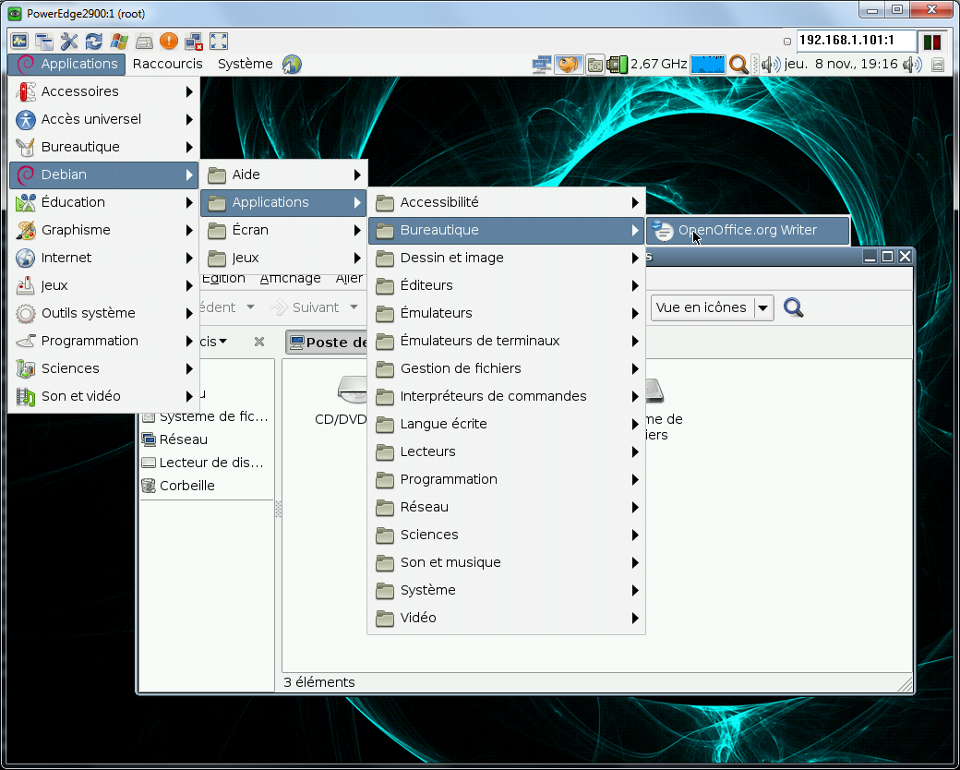Image resolution: width=960 pixels, height=770 pixels.
Task: Click the file manager search magnifier icon
Action: (x=793, y=307)
